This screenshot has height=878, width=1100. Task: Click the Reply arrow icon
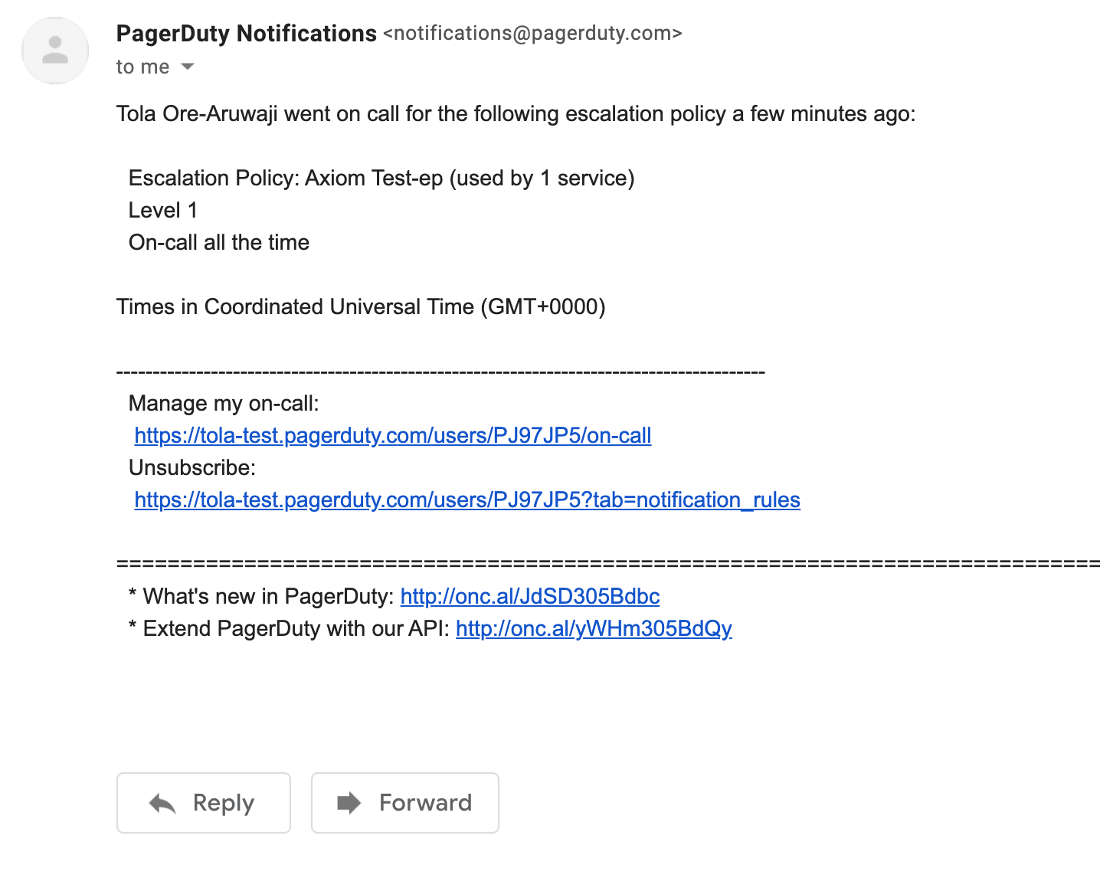(x=162, y=803)
